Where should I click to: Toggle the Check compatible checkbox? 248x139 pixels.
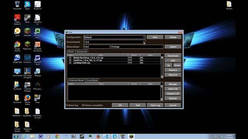coord(83,105)
